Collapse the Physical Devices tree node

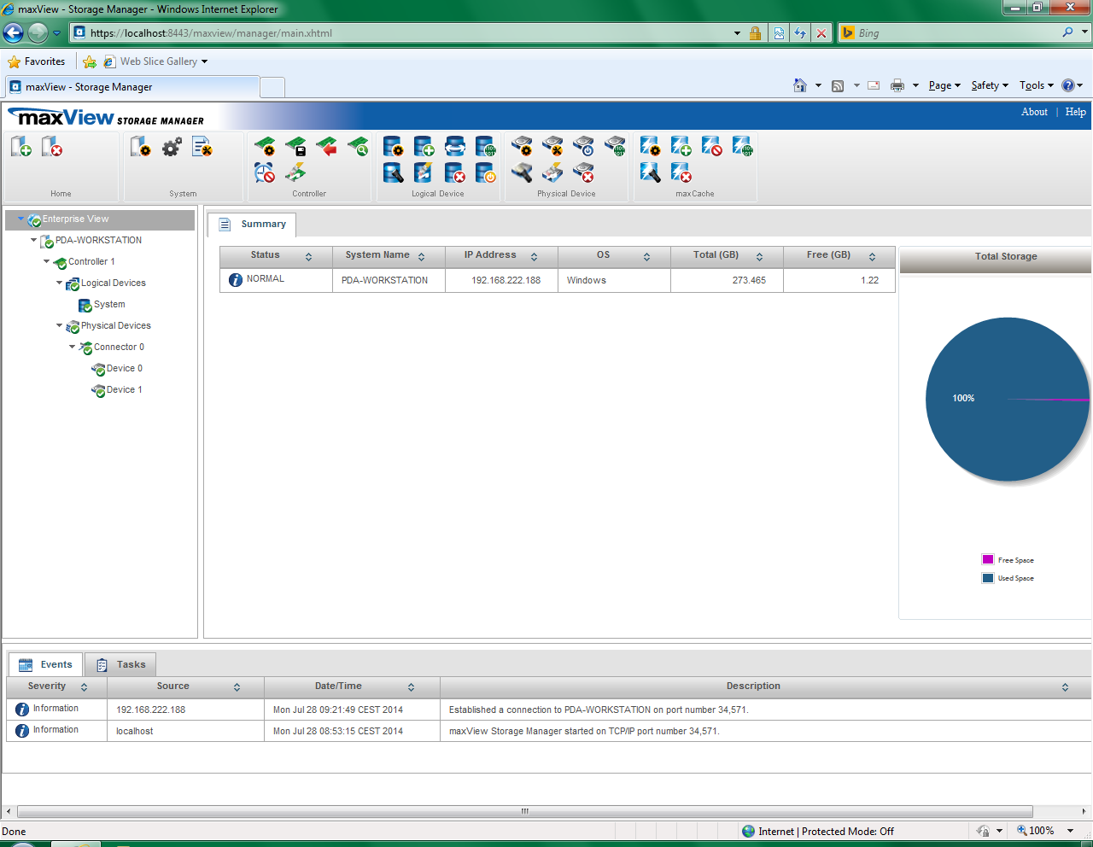[x=60, y=325]
